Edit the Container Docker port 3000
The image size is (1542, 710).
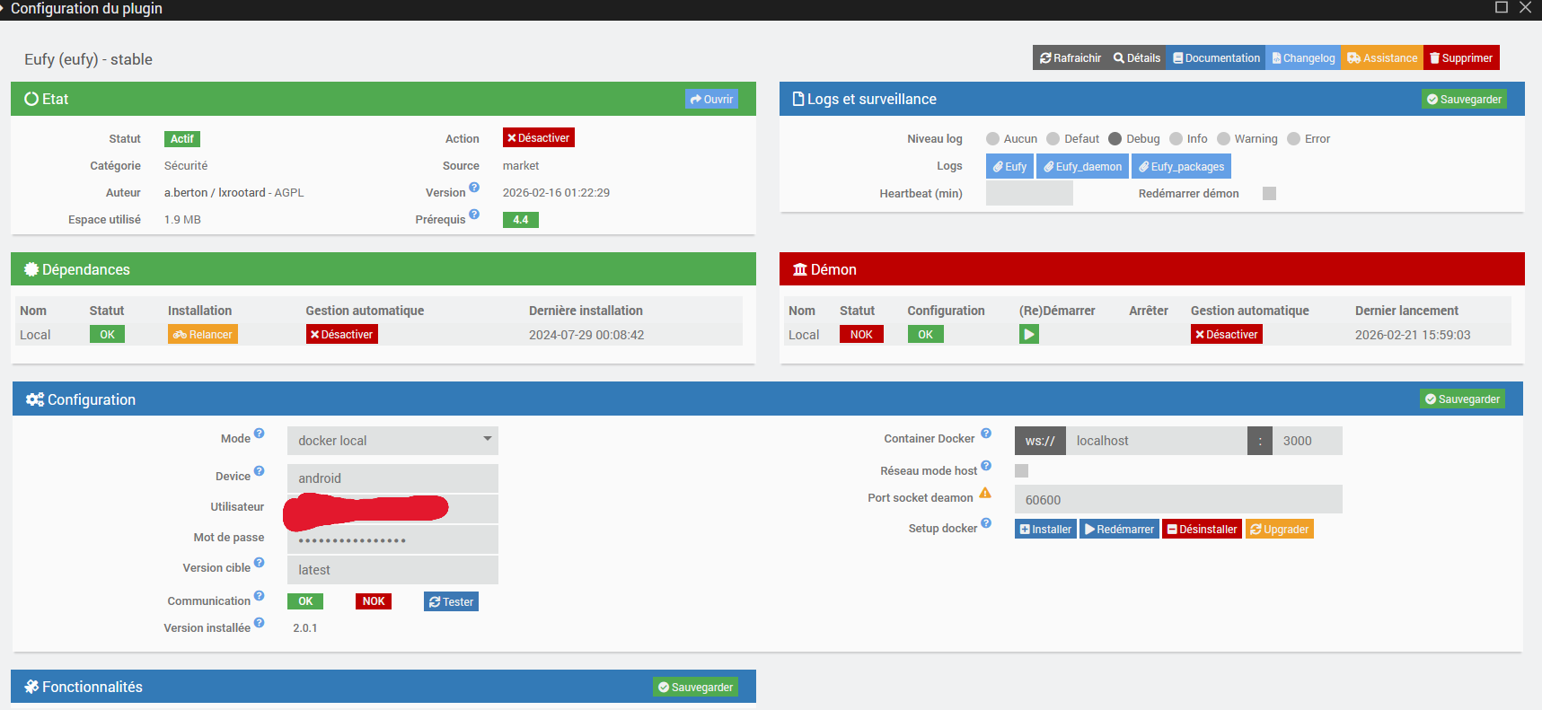tap(1308, 441)
